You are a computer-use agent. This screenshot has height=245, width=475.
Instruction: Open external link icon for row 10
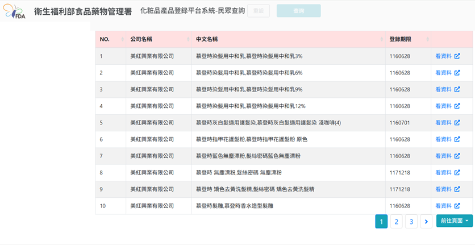tap(457, 206)
